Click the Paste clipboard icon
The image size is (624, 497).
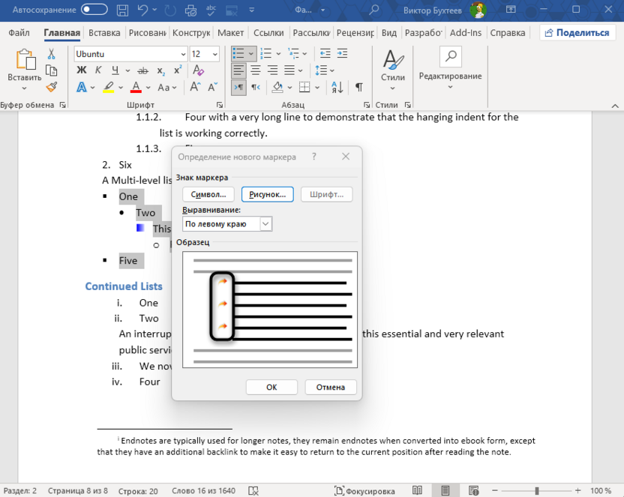[25, 60]
